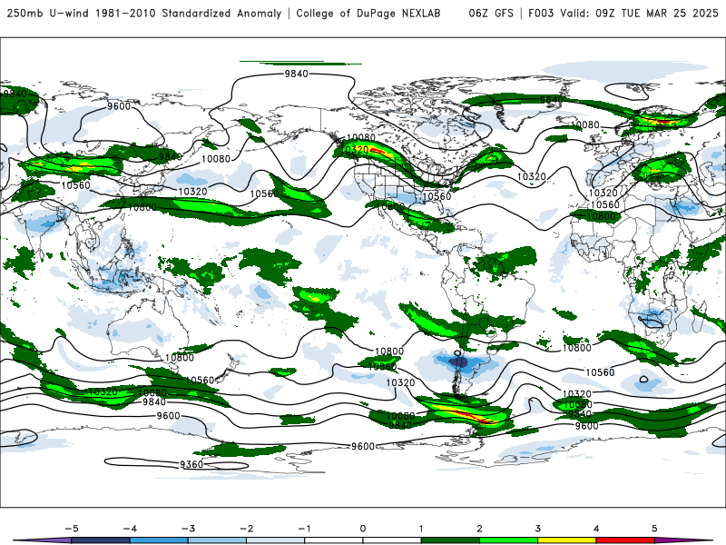Click 'F003 Valid: 09Z TUE MAR 25 2025'
Image resolution: width=726 pixels, height=545 pixels.
[623, 13]
